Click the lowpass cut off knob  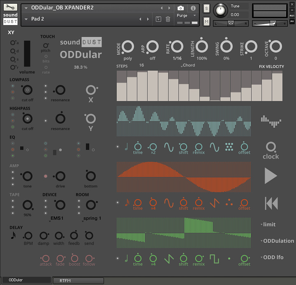click(x=28, y=90)
